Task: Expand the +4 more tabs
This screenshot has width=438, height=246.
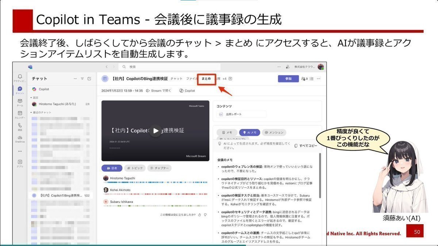Action: pos(224,78)
